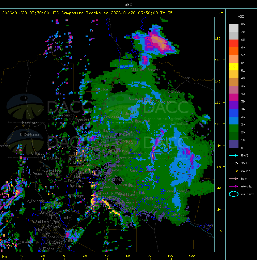This screenshot has height=260, width=257.
Task: Click the 'Encon' place label
Action: pos(185,78)
